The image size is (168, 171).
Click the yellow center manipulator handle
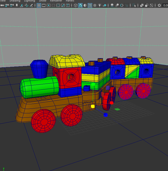[93, 106]
